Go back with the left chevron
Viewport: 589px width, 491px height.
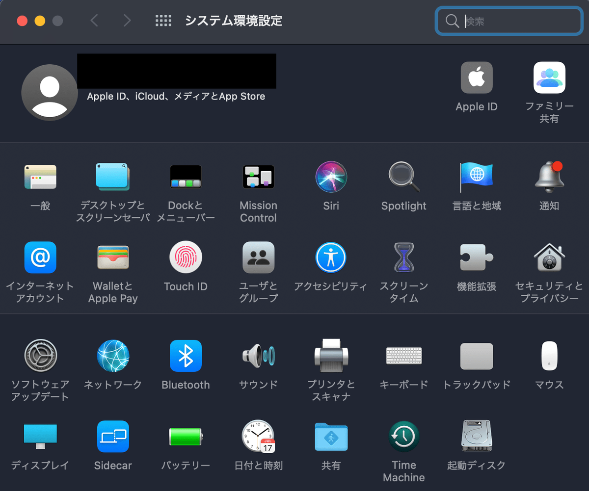pyautogui.click(x=94, y=21)
